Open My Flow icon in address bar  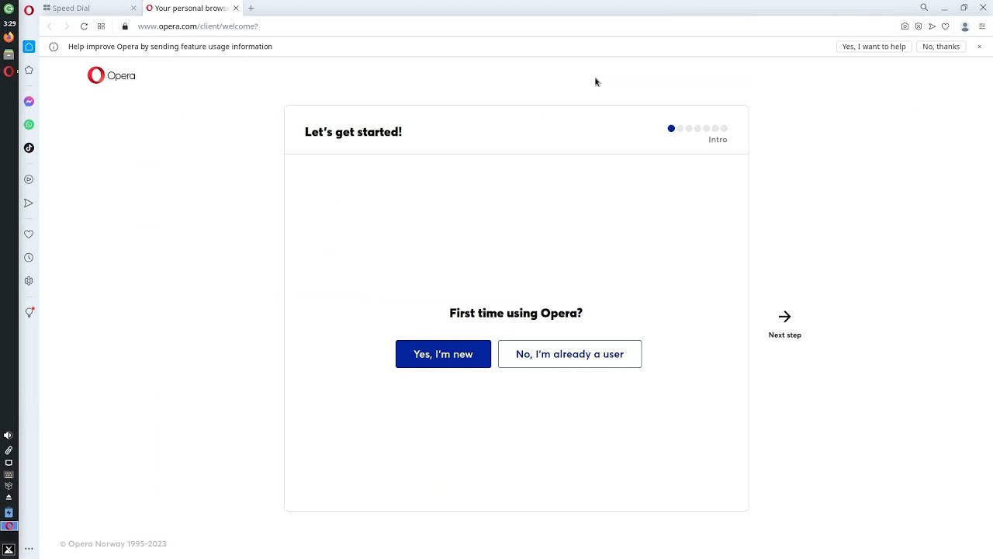pos(932,26)
